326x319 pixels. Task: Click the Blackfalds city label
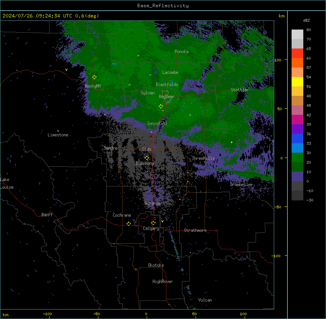167,84
